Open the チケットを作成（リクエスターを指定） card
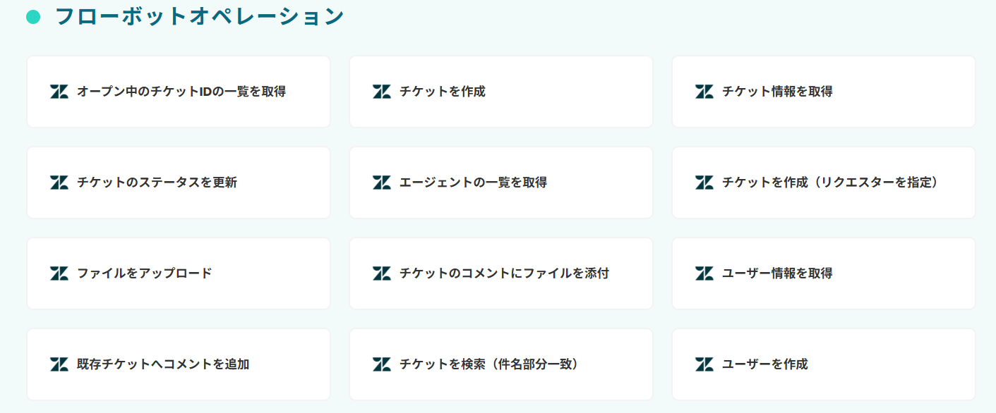 point(823,183)
